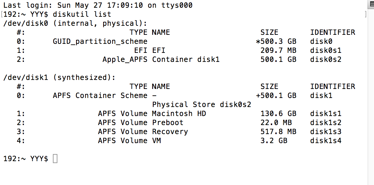Click the '/dev/disk0 (internal, physical):' heading
The height and width of the screenshot is (185, 374).
[x=75, y=24]
